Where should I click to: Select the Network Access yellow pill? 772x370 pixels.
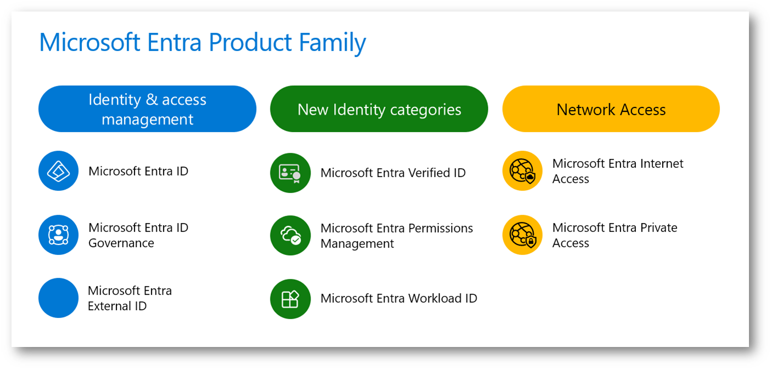click(611, 109)
